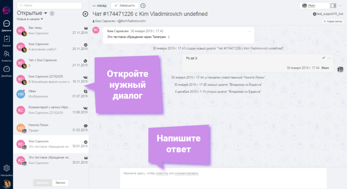Open Настройки settings gear
The image size is (347, 189).
point(6,169)
